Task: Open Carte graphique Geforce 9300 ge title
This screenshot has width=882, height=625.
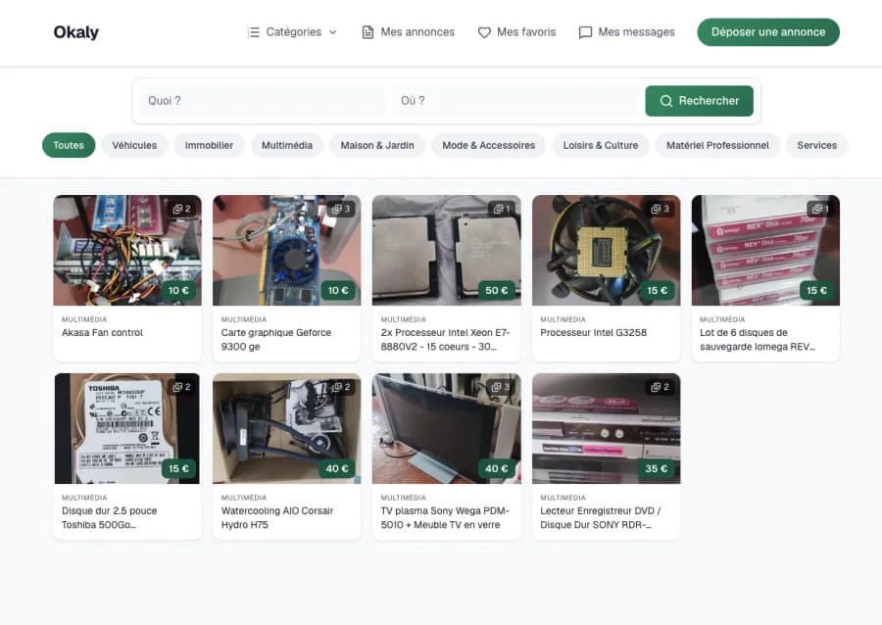Action: (x=276, y=340)
